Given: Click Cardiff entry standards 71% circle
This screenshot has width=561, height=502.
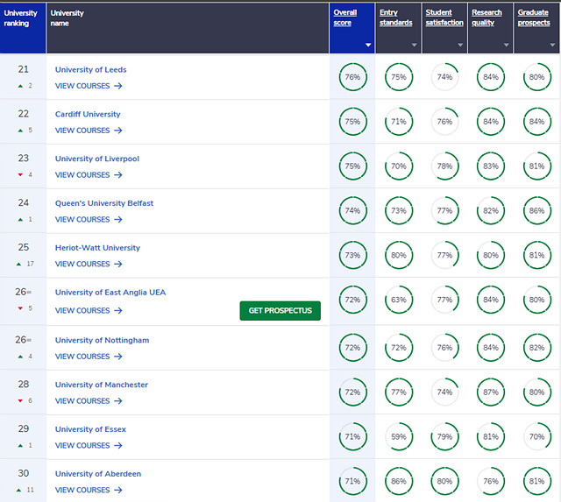Looking at the screenshot, I should 399,122.
